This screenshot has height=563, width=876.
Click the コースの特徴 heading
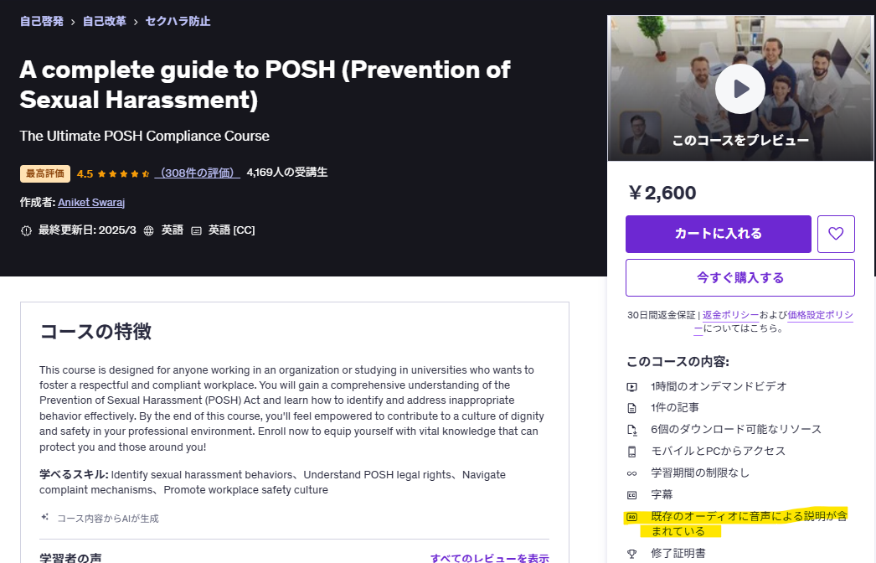point(95,332)
